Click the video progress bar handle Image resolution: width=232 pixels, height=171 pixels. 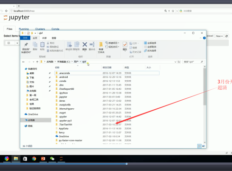point(126,164)
